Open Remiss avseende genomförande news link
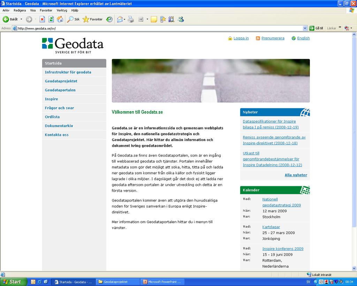Screen dimensions: 357x286 click(274, 140)
